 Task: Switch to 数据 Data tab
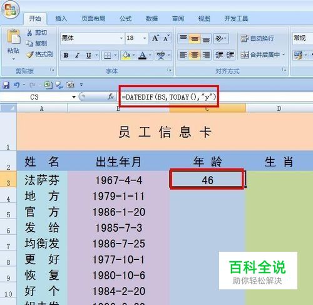[151, 19]
